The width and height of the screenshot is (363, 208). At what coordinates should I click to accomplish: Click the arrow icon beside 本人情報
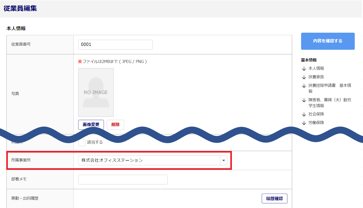click(x=304, y=69)
